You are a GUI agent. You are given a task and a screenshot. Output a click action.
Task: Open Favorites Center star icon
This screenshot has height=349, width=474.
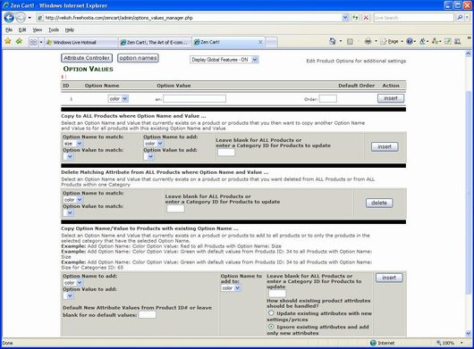(8, 41)
